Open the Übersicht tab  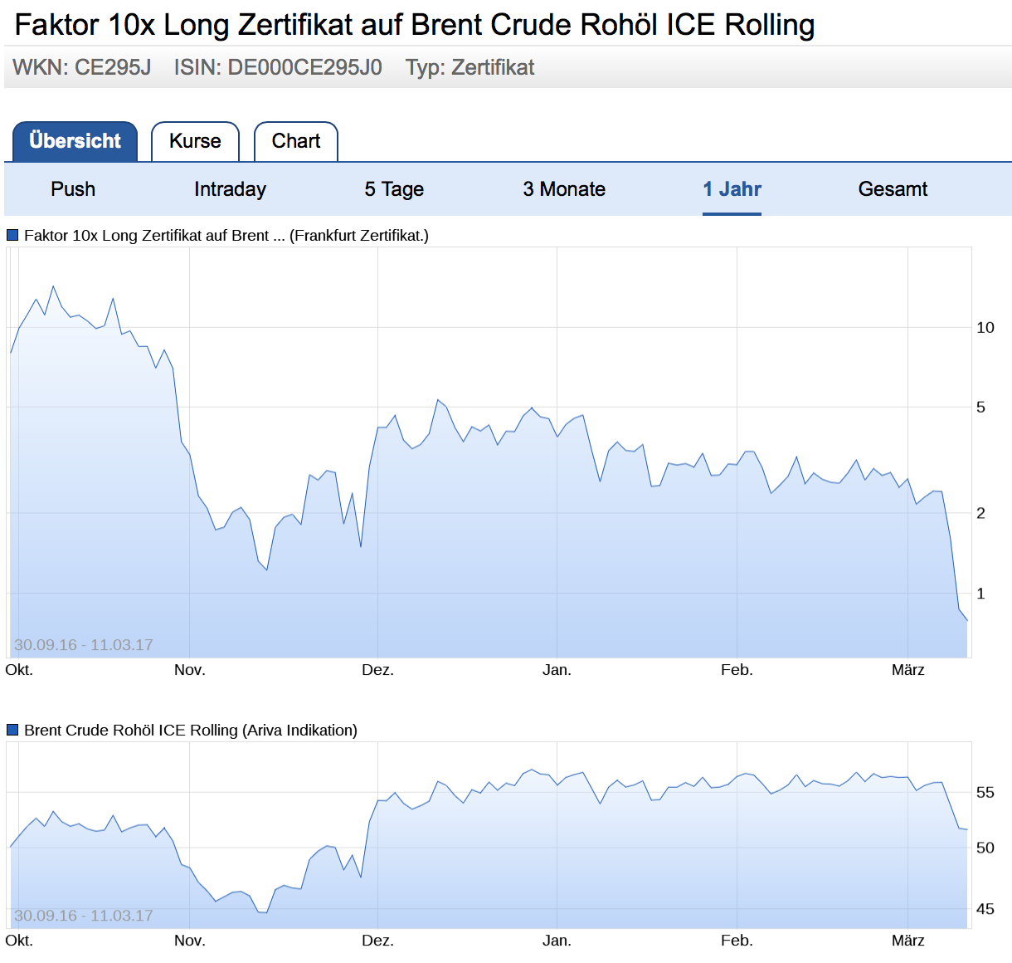pos(75,141)
